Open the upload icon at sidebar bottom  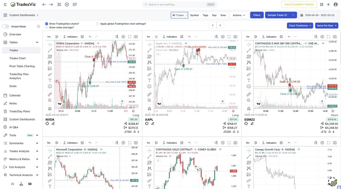tap(21, 184)
